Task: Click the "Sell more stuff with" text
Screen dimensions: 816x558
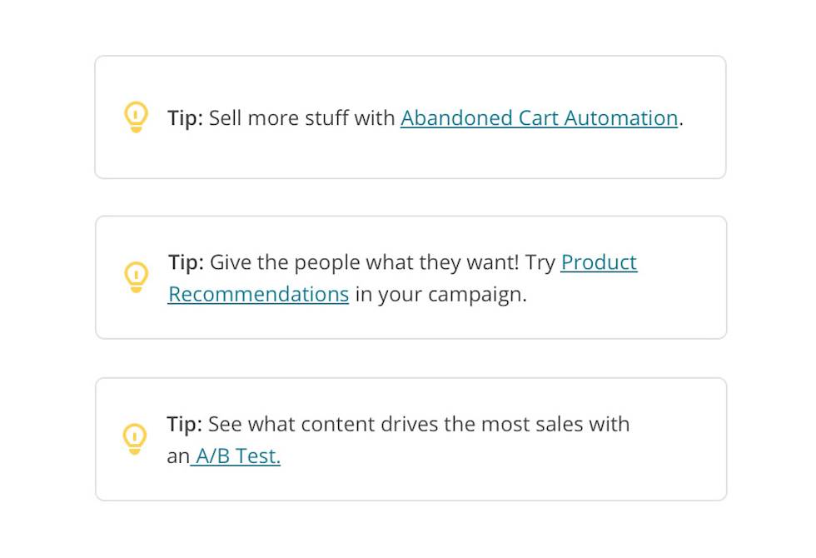Action: point(301,118)
